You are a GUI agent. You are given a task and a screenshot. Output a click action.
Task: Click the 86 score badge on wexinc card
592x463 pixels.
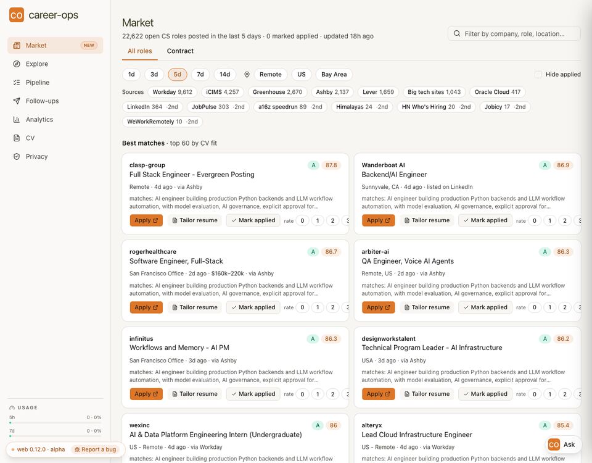[334, 425]
